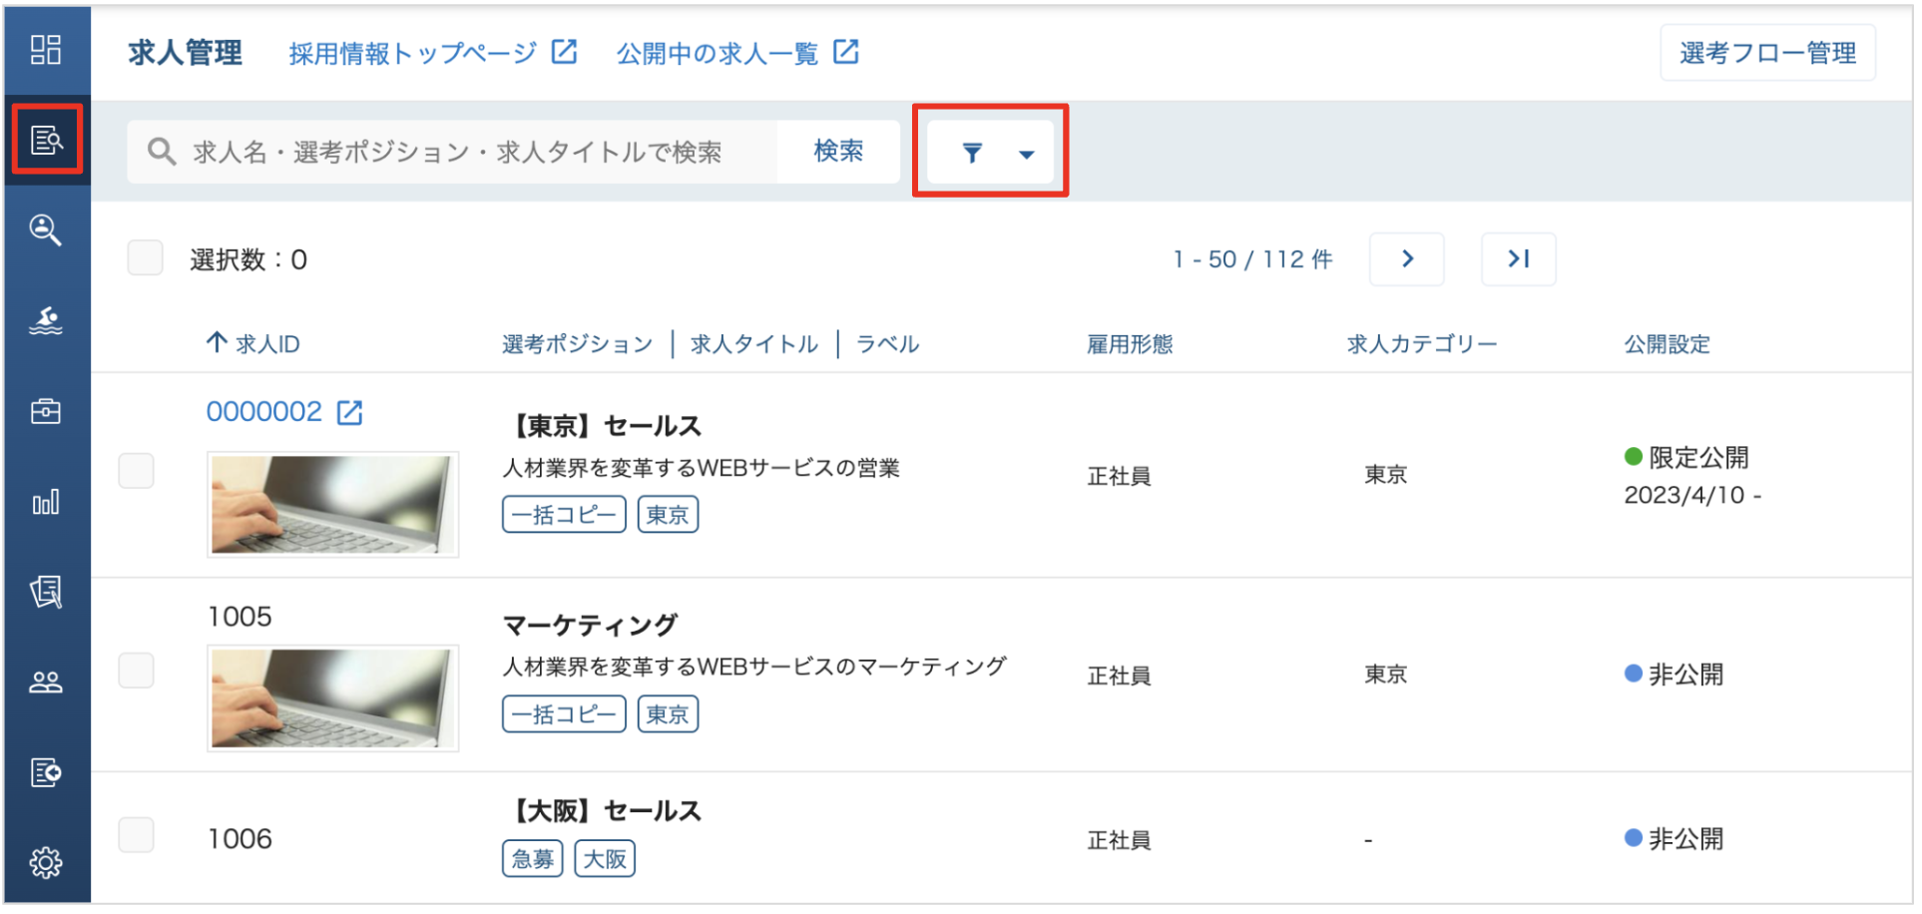The height and width of the screenshot is (914, 1922).
Task: Click the 選考フロー管理 button
Action: click(1767, 53)
